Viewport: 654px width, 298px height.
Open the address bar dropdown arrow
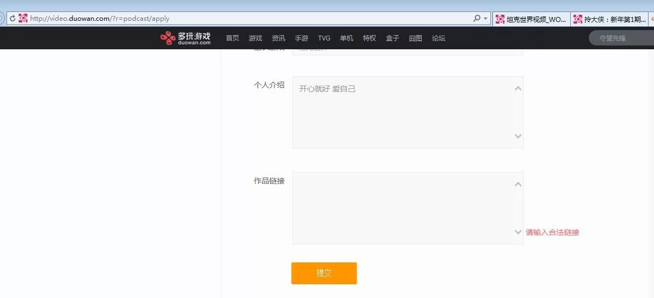(x=485, y=19)
